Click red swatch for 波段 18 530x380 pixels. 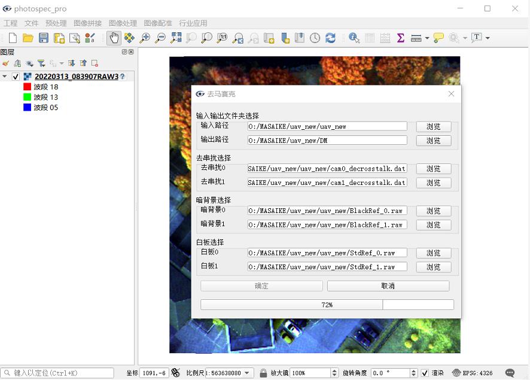27,87
